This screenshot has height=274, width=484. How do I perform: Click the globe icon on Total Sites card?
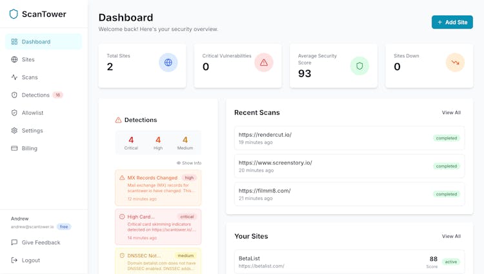[168, 63]
